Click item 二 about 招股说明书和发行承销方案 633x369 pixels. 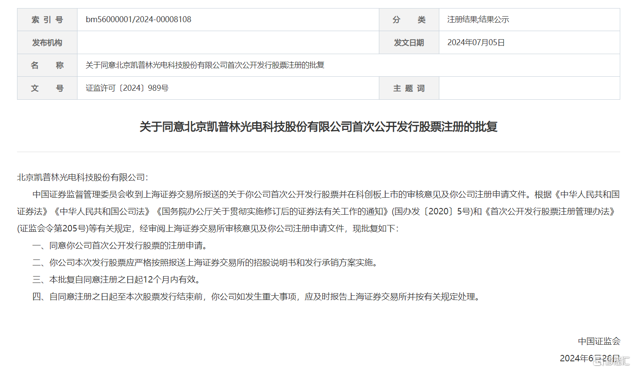click(206, 262)
